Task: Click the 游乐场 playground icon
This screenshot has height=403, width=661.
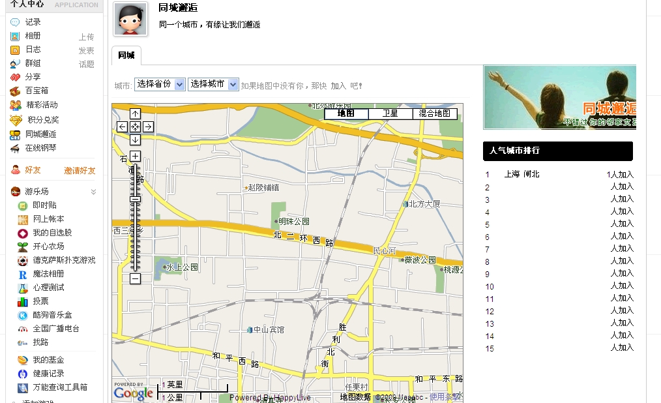Action: coord(16,192)
